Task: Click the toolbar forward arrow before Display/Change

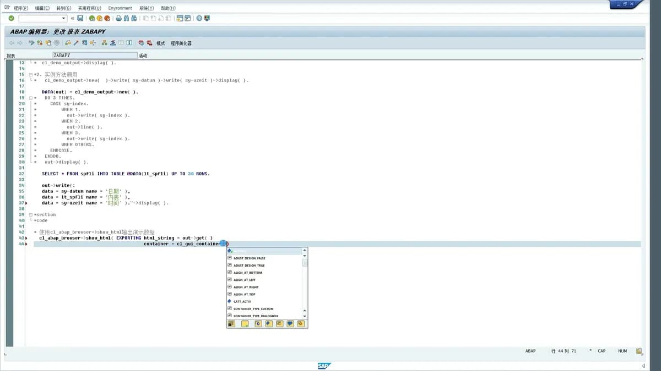Action: pos(20,43)
